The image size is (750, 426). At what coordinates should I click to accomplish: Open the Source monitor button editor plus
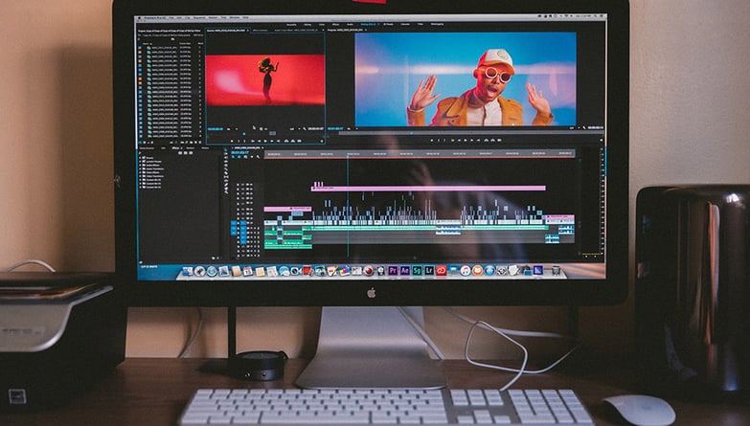click(x=322, y=141)
